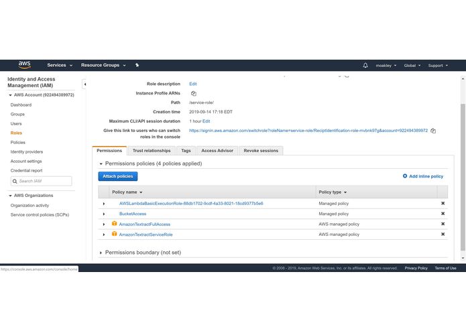Viewport: 466px width, 331px height.
Task: Click the pin shortcuts icon in navbar
Action: coord(137,65)
